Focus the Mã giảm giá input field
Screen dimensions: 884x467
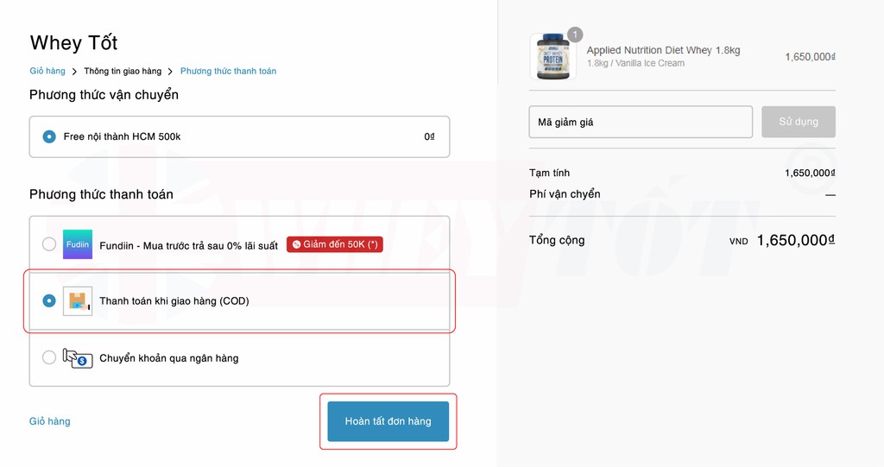point(641,122)
